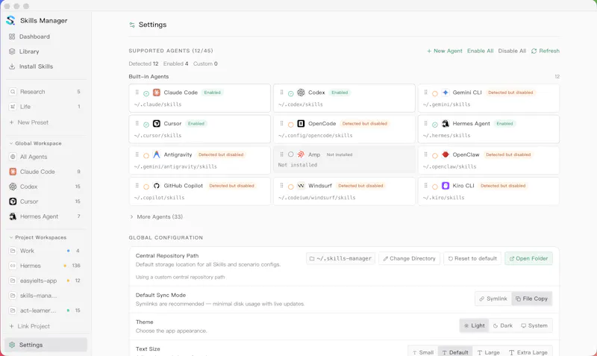597x356 pixels.
Task: Add a New Preset
Action: [29, 122]
